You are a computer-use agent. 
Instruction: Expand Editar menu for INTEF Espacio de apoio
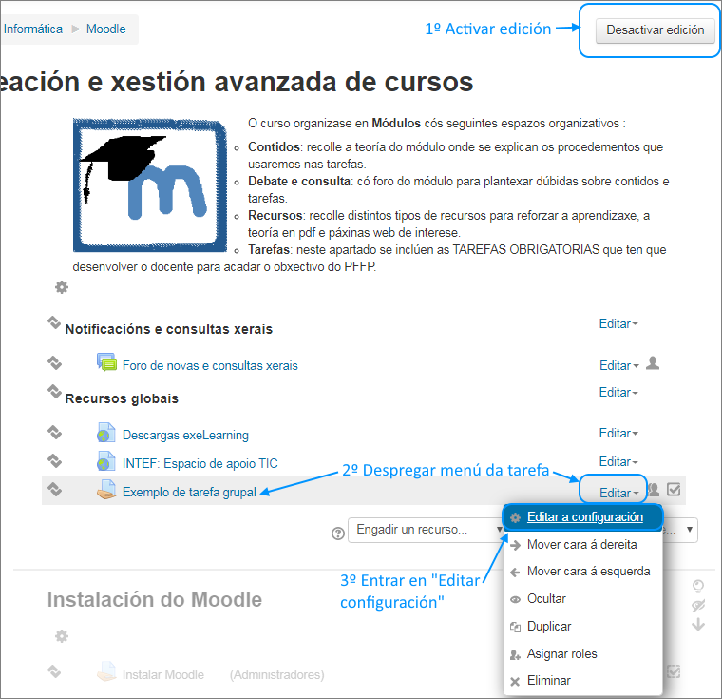click(x=617, y=461)
